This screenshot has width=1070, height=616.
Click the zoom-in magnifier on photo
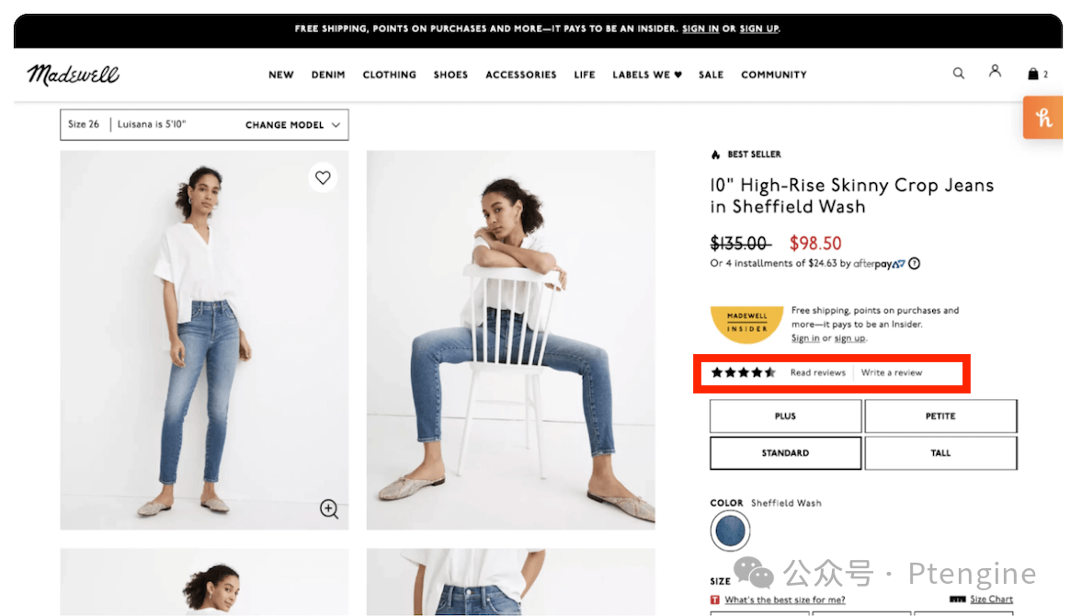pos(329,508)
